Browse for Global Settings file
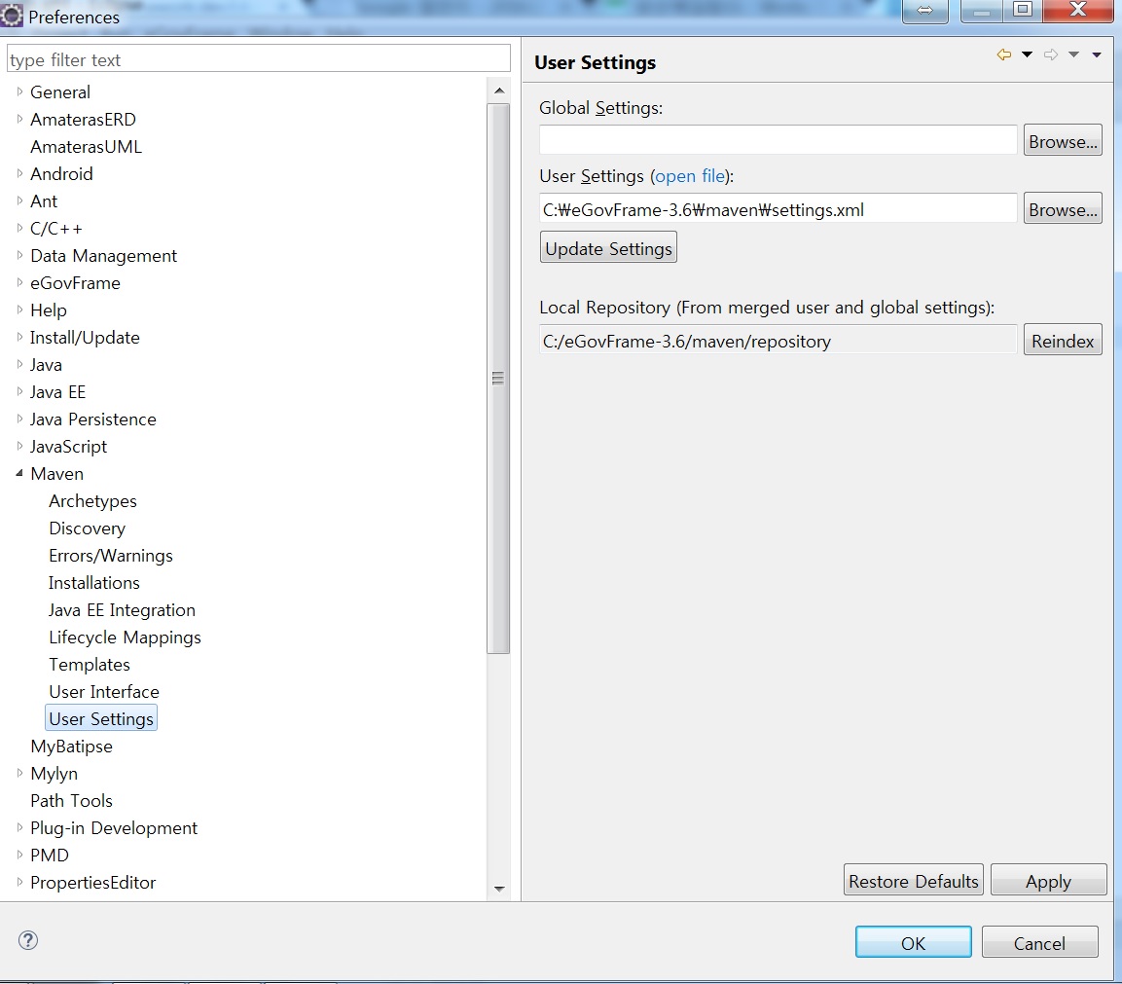1122x984 pixels. click(1063, 141)
